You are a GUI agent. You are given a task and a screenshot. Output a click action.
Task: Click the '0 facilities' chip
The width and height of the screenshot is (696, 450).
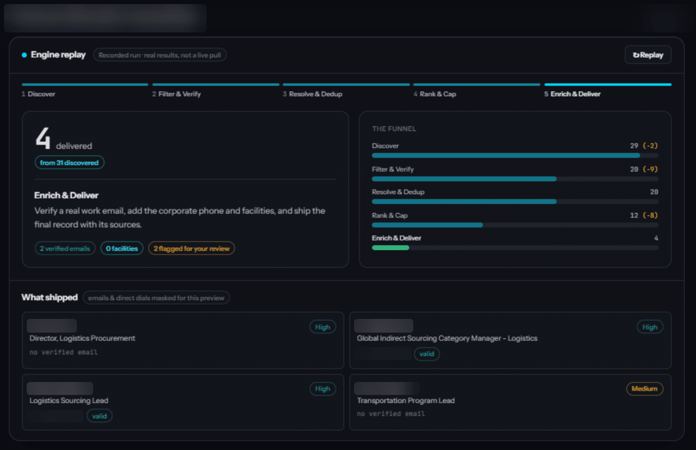click(x=122, y=248)
